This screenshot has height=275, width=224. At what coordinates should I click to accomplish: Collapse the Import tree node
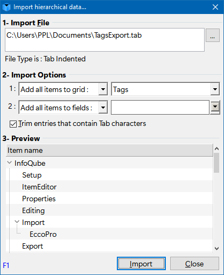click(x=17, y=222)
